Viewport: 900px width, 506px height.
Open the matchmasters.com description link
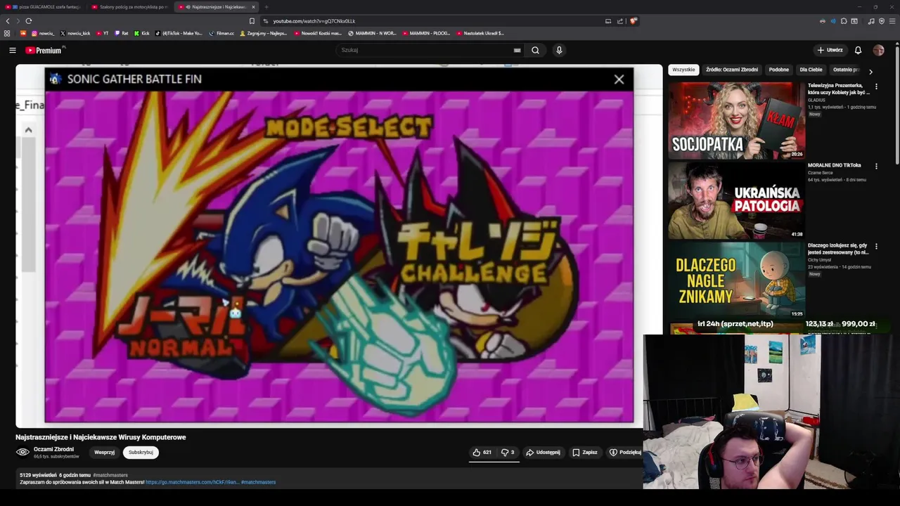coord(192,482)
